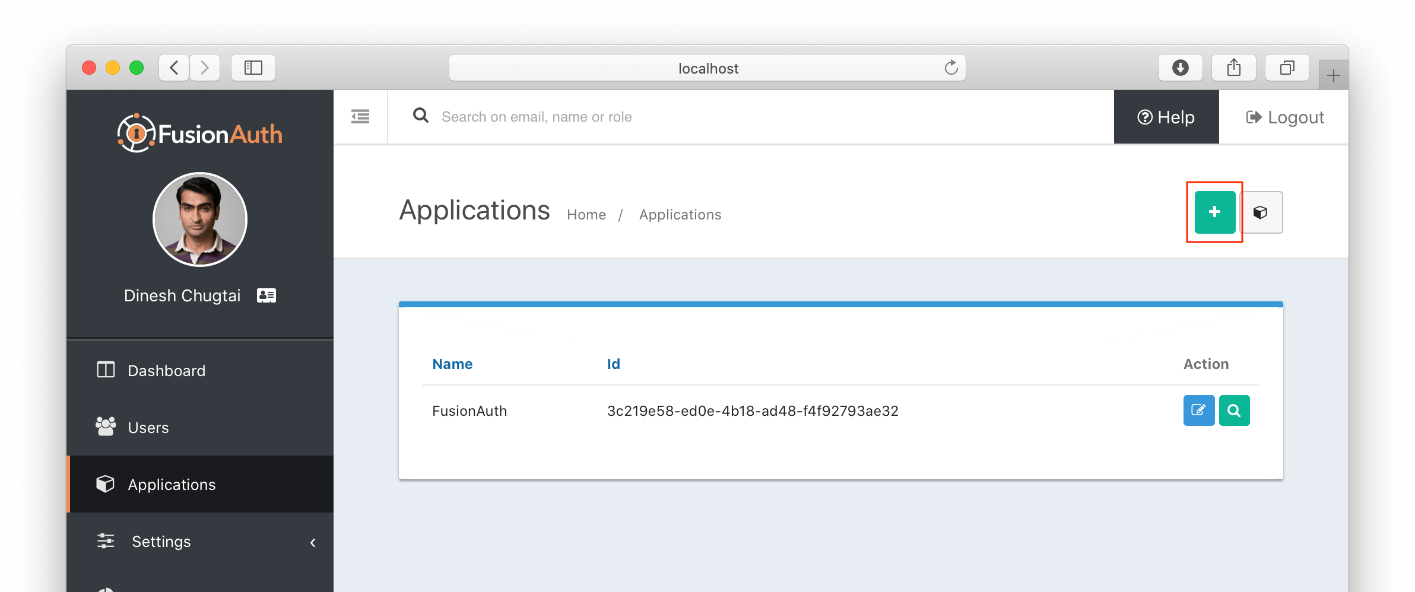
Task: Toggle the Safari sidebar button
Action: point(253,67)
